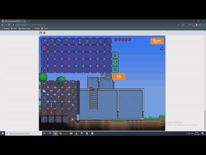Craft the bug net item
Screen dimensions: 206x155
[x=73, y=84]
